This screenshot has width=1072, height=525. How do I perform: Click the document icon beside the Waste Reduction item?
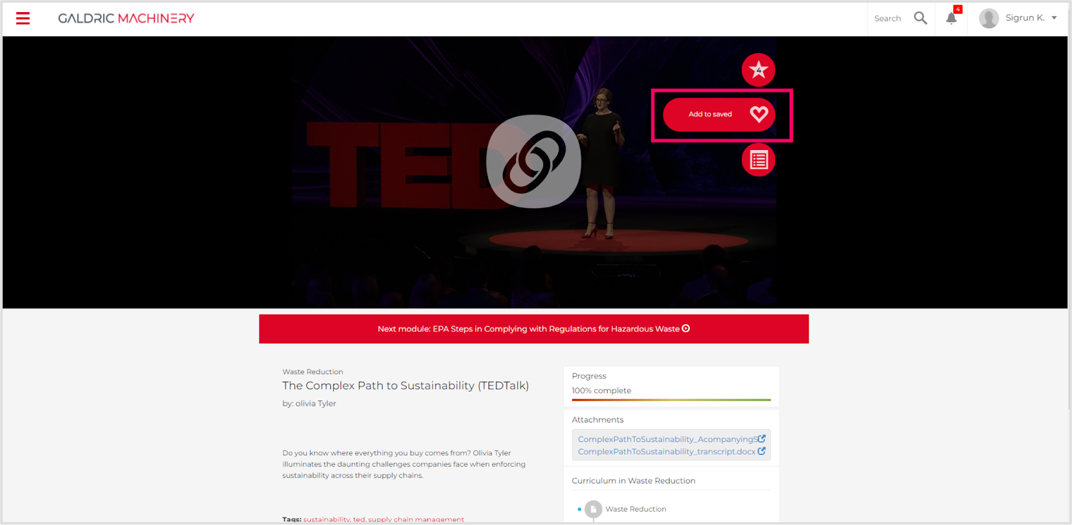click(594, 510)
